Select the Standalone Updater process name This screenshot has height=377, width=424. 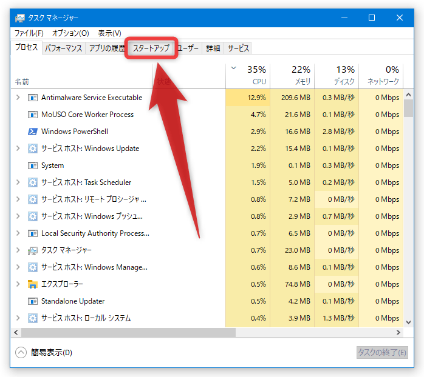click(x=73, y=301)
